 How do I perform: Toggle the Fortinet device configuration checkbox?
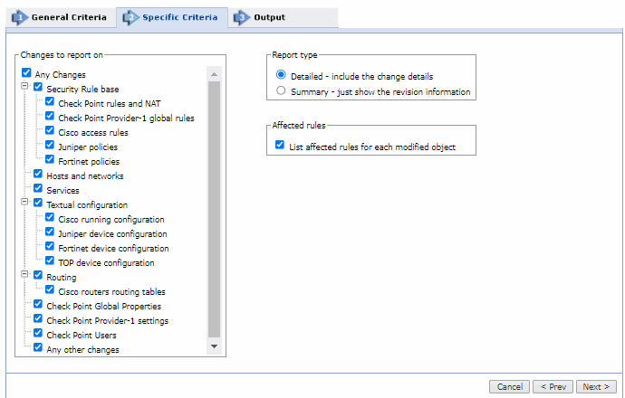click(50, 248)
